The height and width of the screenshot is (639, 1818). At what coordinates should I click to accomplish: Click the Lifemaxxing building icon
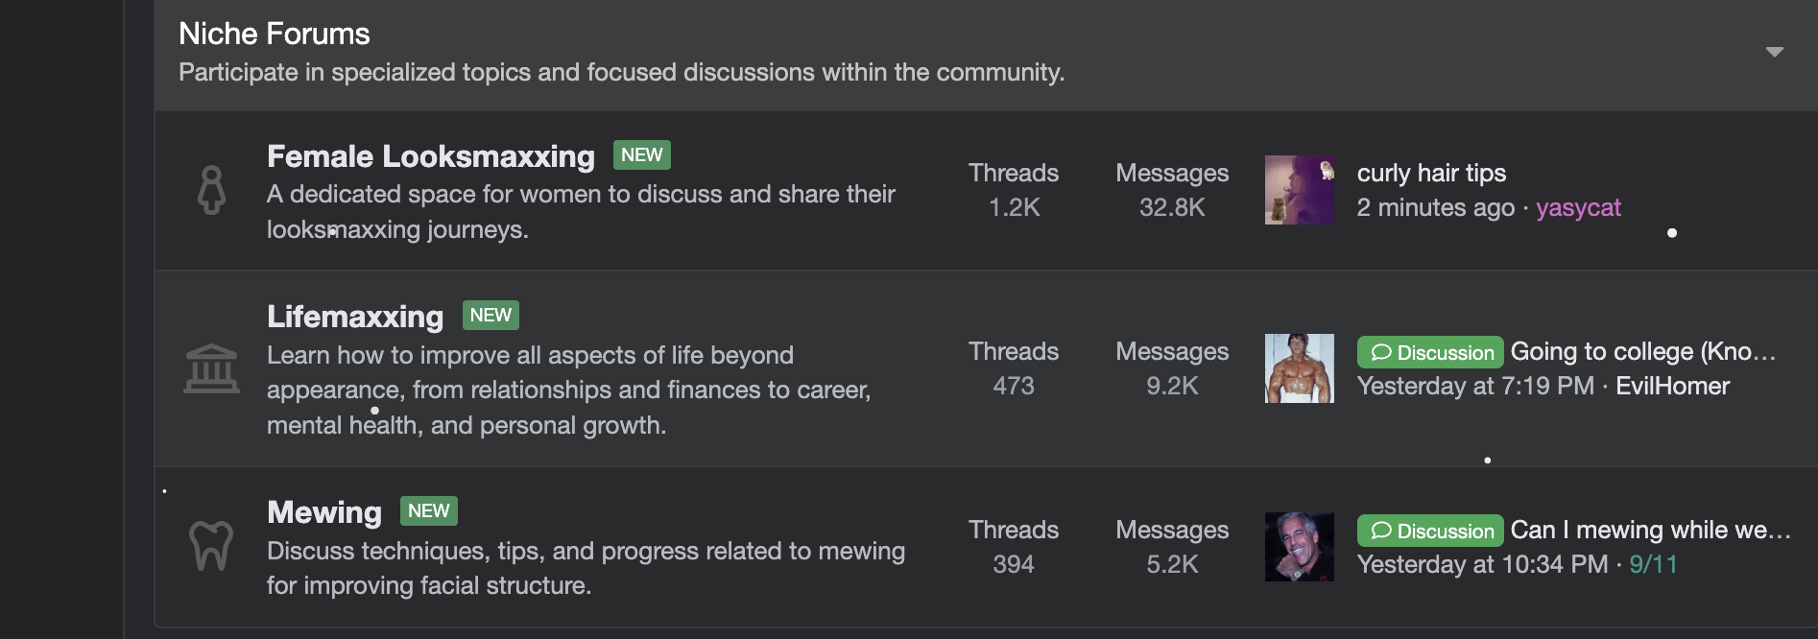[211, 369]
